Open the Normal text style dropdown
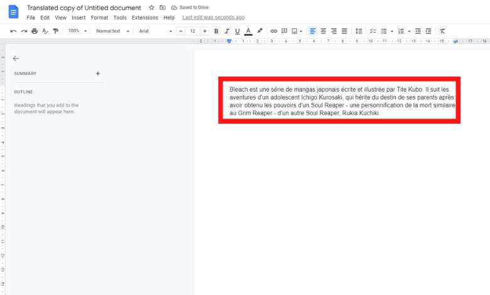 [112, 31]
